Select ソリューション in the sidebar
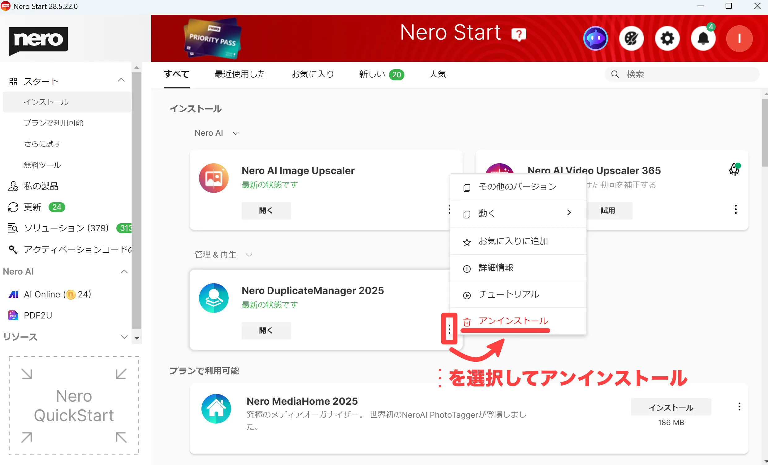Screen dimensions: 768x465 pyautogui.click(x=65, y=228)
